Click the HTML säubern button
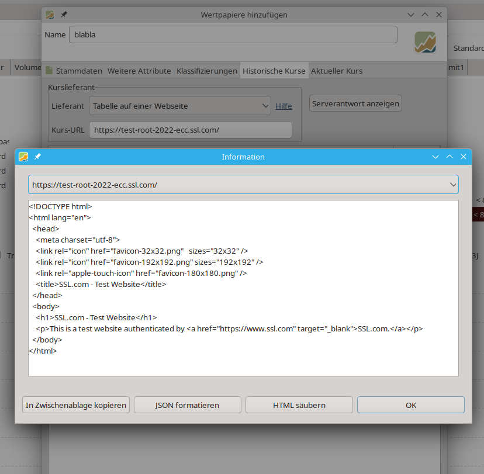Screen dimensions: 484x474 [299, 405]
